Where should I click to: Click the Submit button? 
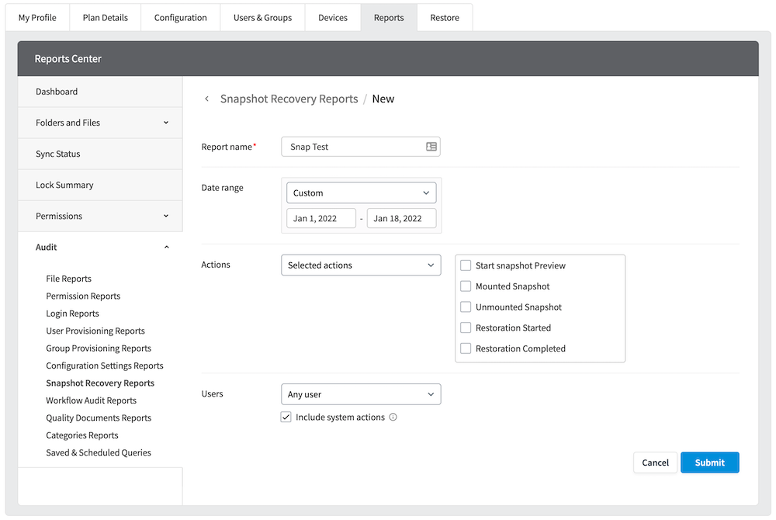click(709, 462)
